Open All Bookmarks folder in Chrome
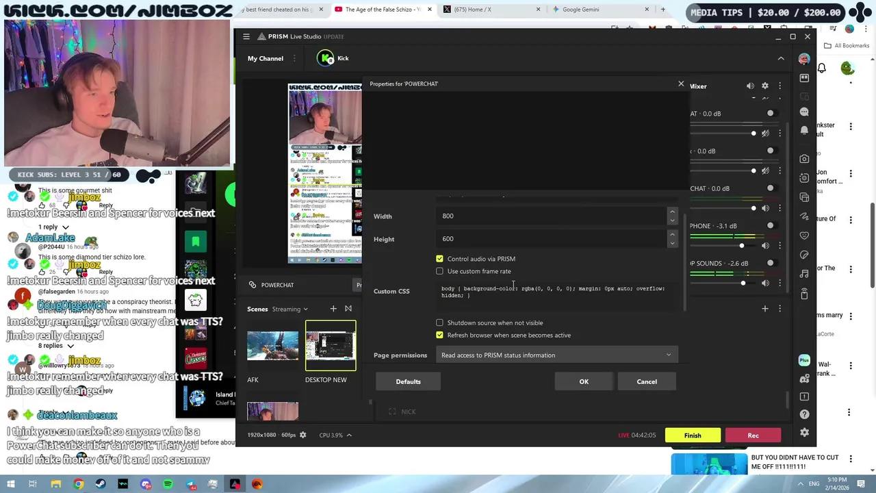This screenshot has width=876, height=493. [x=847, y=45]
